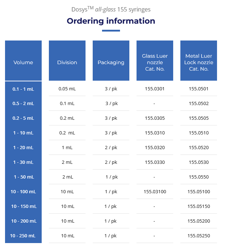Click catalog number 155.0510
The image size is (226, 247).
click(199, 133)
